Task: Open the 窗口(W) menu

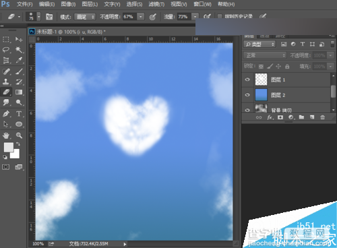Action: pos(202,4)
